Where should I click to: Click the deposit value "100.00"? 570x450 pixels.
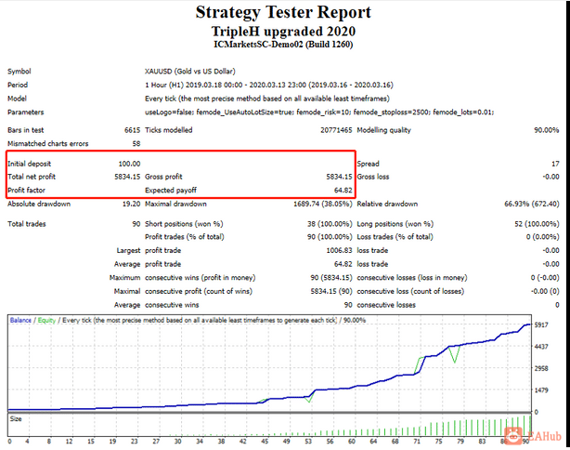click(x=129, y=164)
